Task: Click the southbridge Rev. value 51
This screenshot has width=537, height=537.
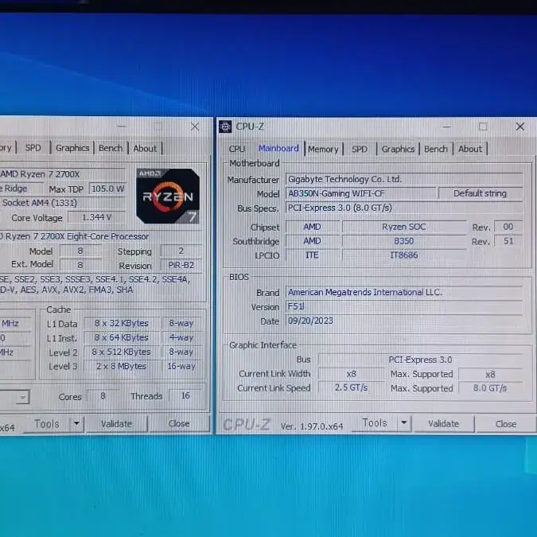Action: (508, 241)
